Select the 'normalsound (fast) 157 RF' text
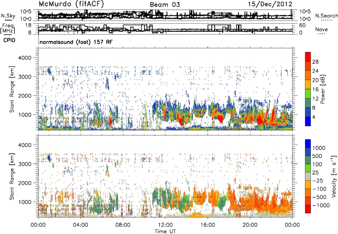 (x=76, y=42)
